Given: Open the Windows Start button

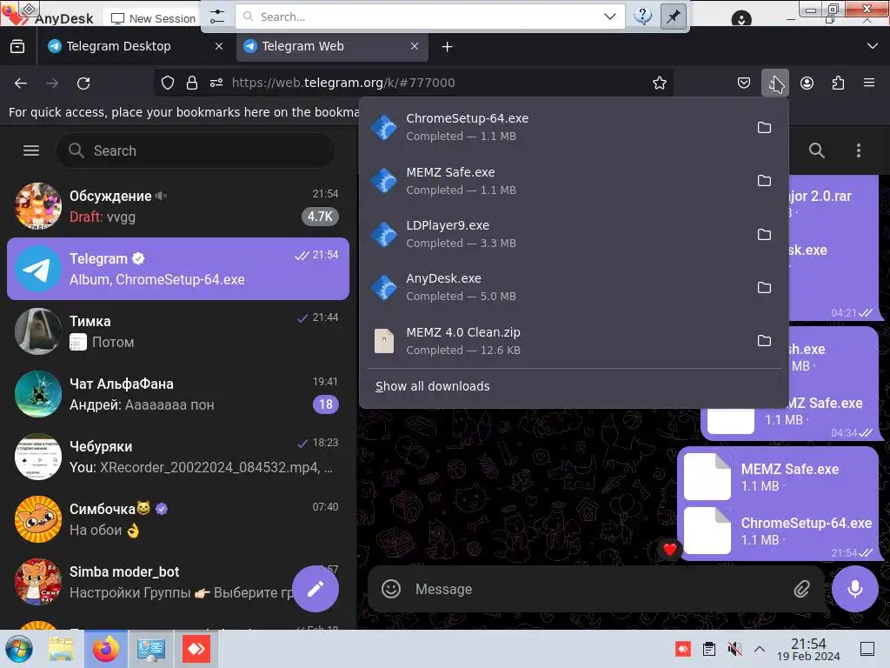Looking at the screenshot, I should click(x=19, y=649).
